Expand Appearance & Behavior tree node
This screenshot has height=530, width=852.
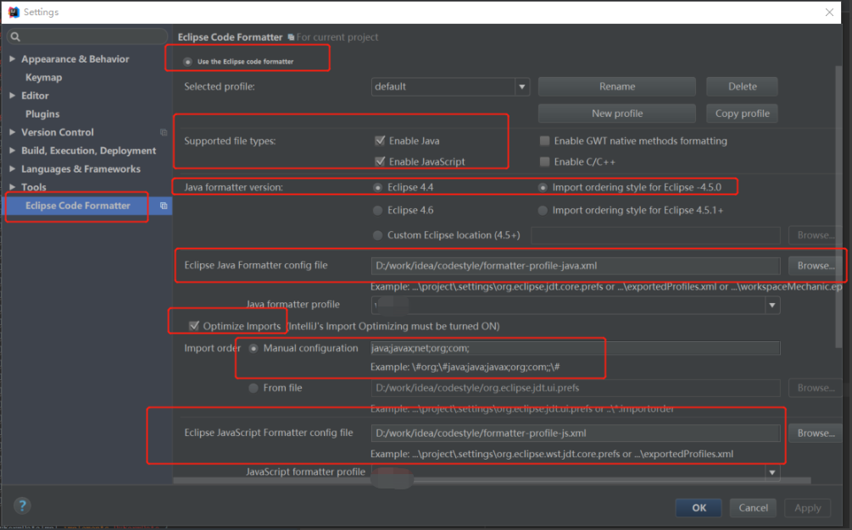12,58
